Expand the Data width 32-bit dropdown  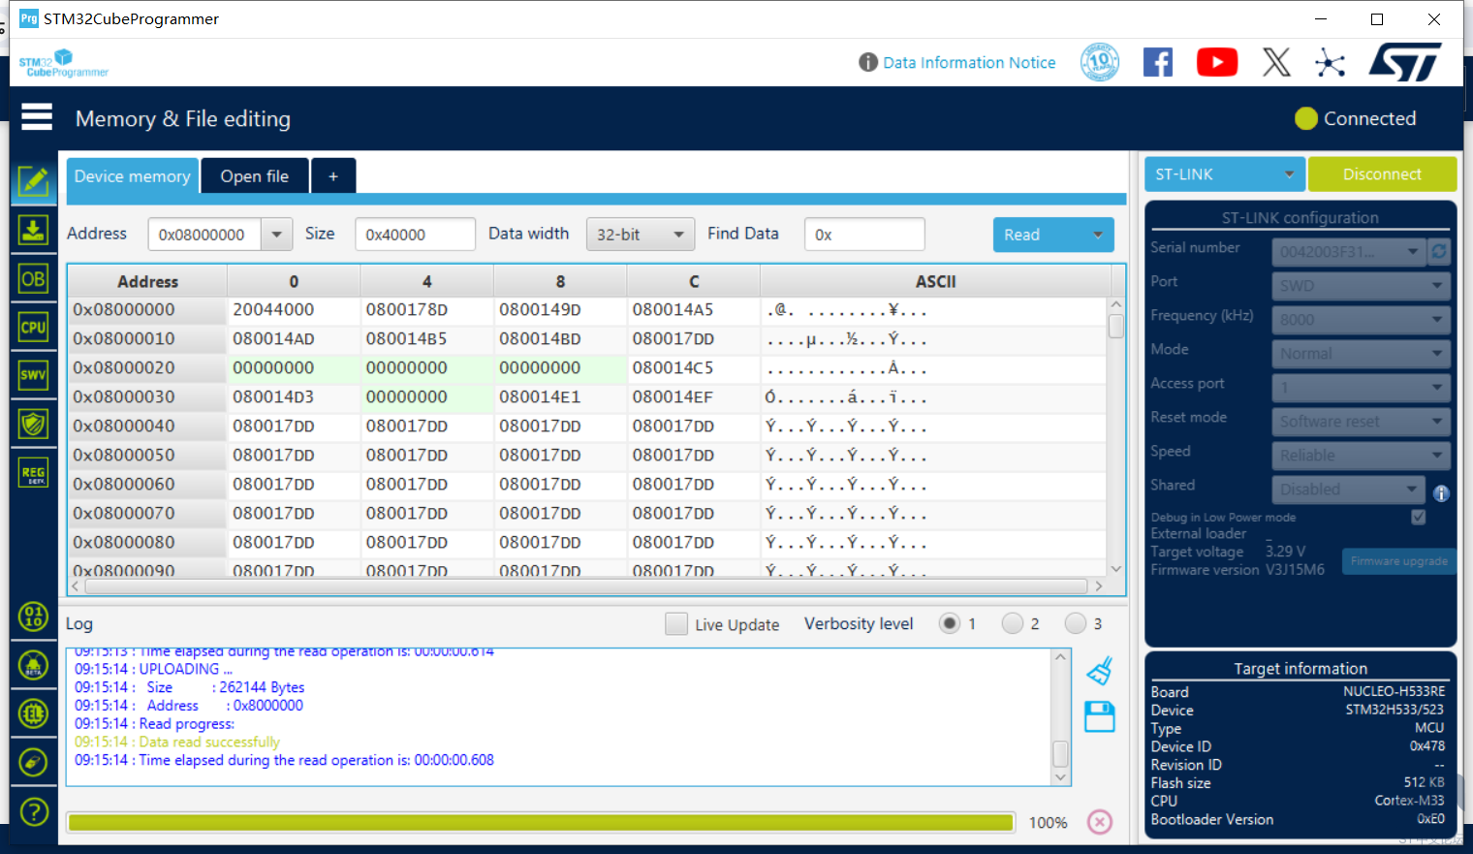(x=641, y=235)
